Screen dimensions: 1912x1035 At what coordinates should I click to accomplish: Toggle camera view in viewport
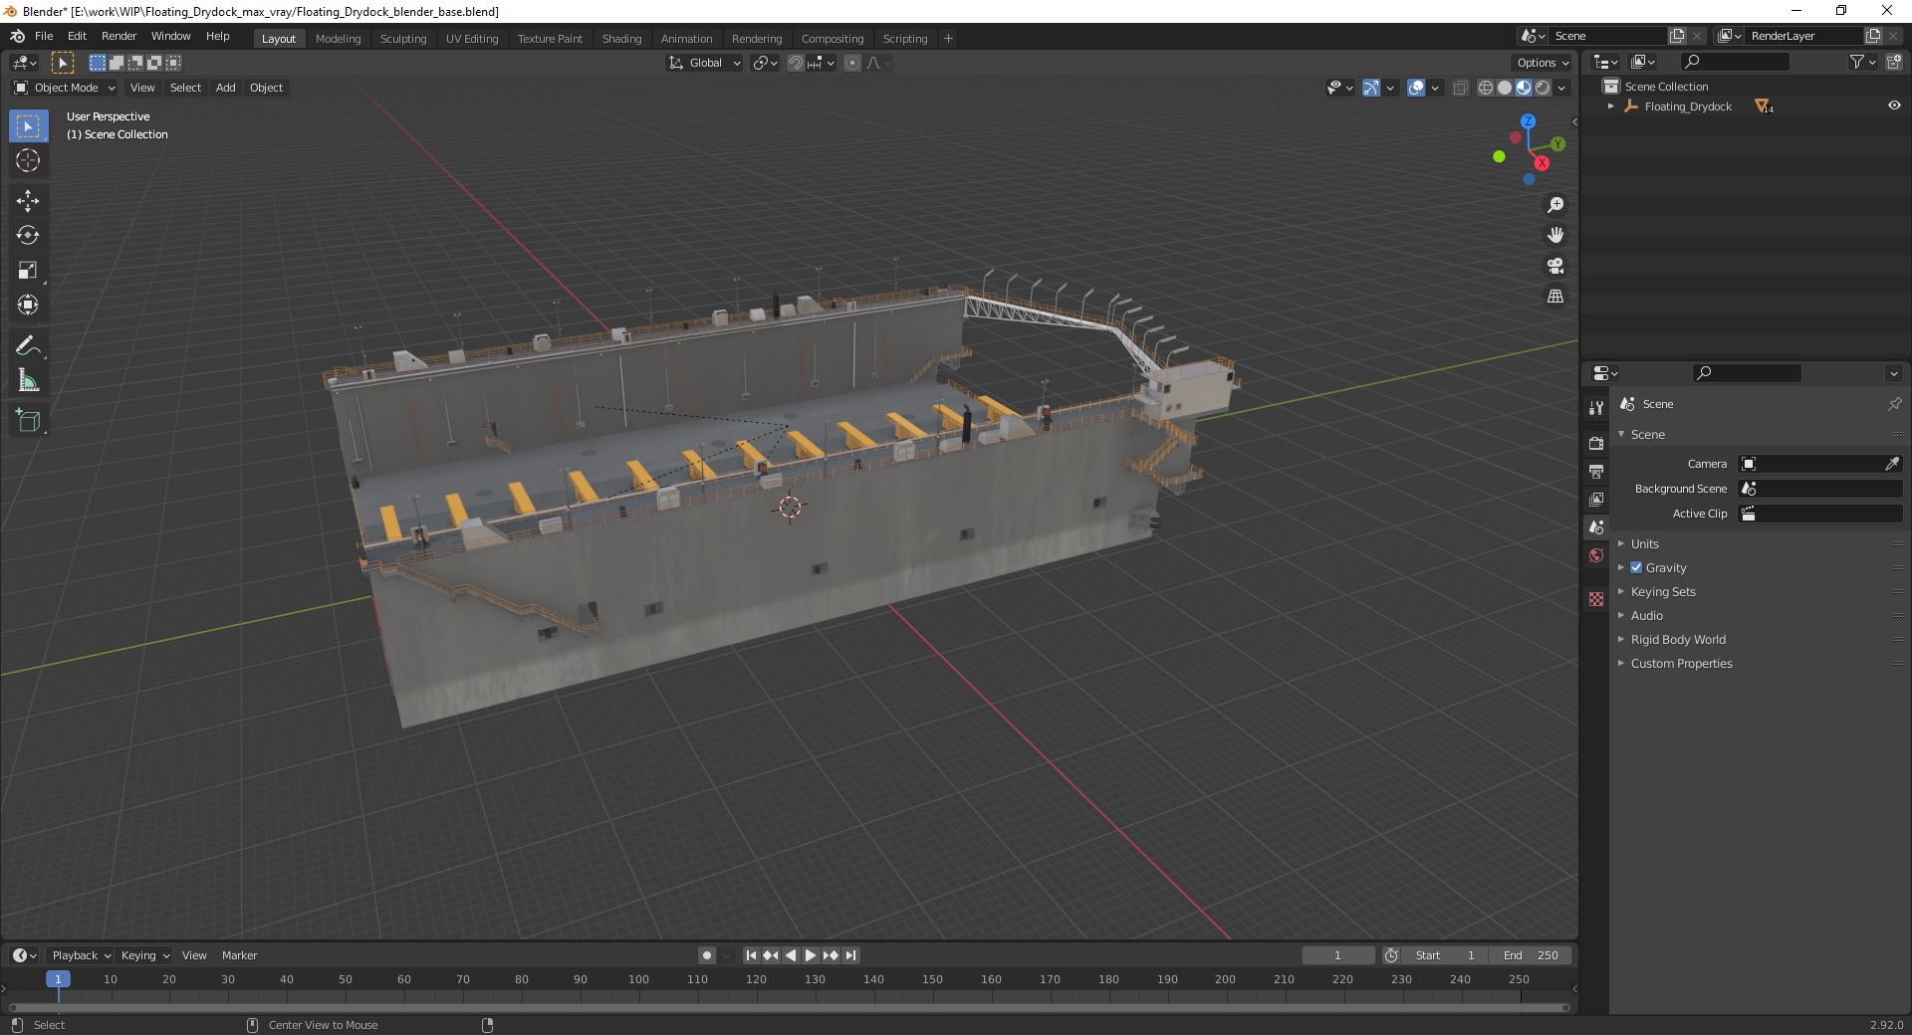[x=1554, y=266]
